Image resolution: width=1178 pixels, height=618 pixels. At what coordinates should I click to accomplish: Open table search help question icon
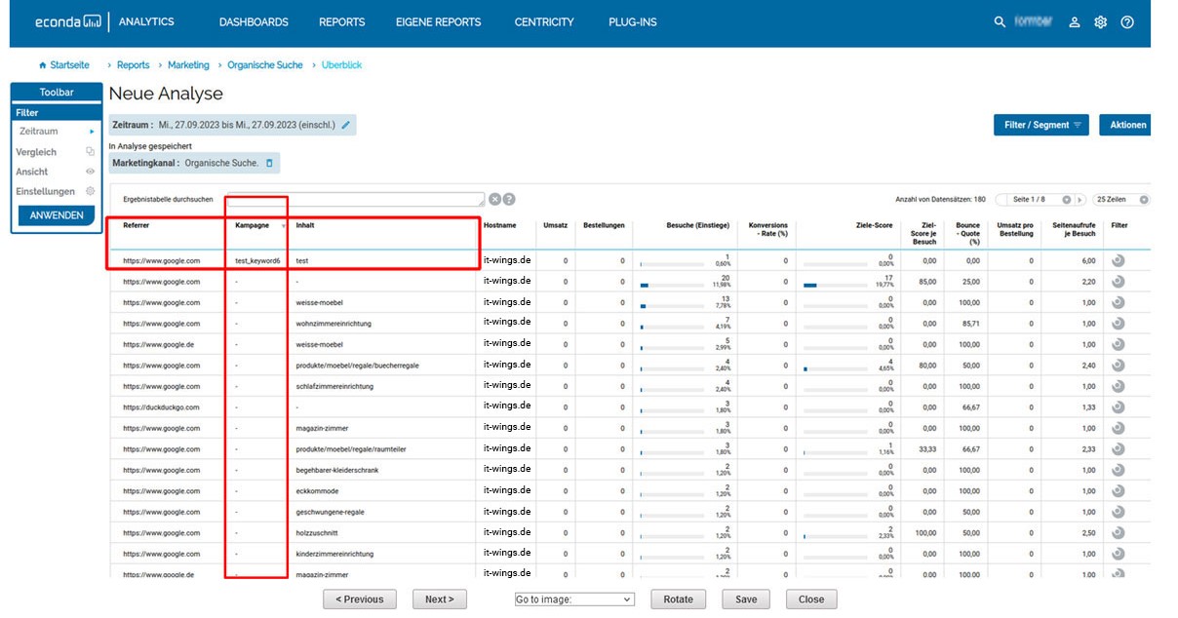pos(509,200)
